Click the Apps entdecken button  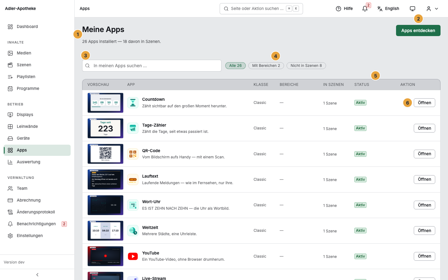[418, 30]
